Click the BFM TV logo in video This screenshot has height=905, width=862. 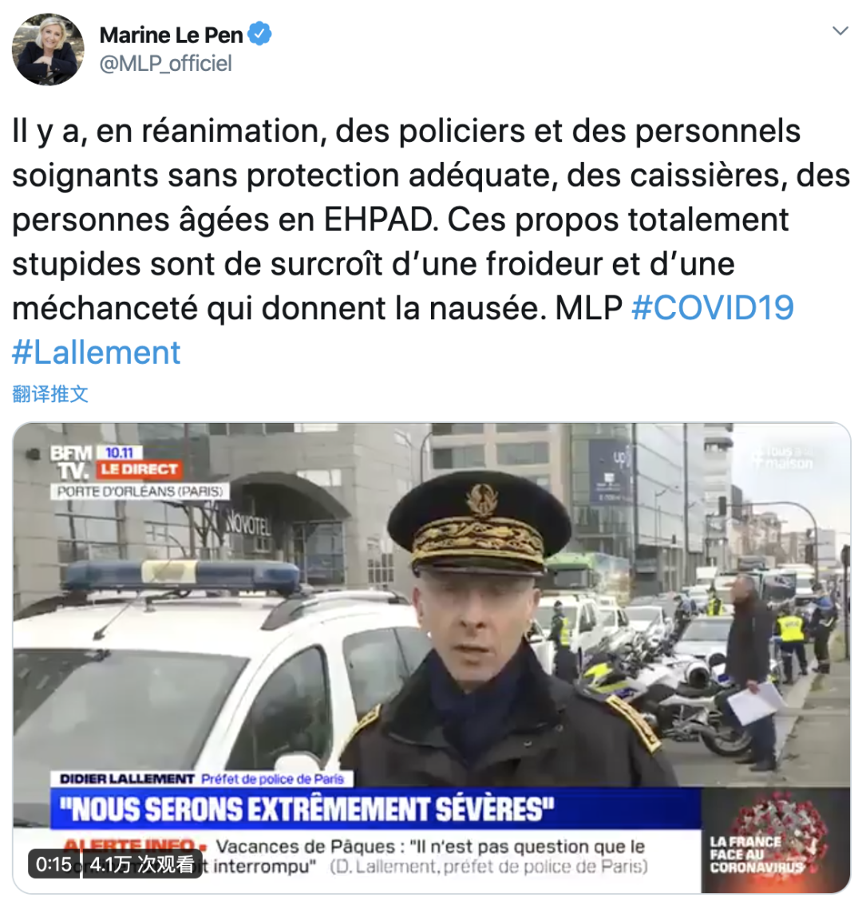(72, 462)
